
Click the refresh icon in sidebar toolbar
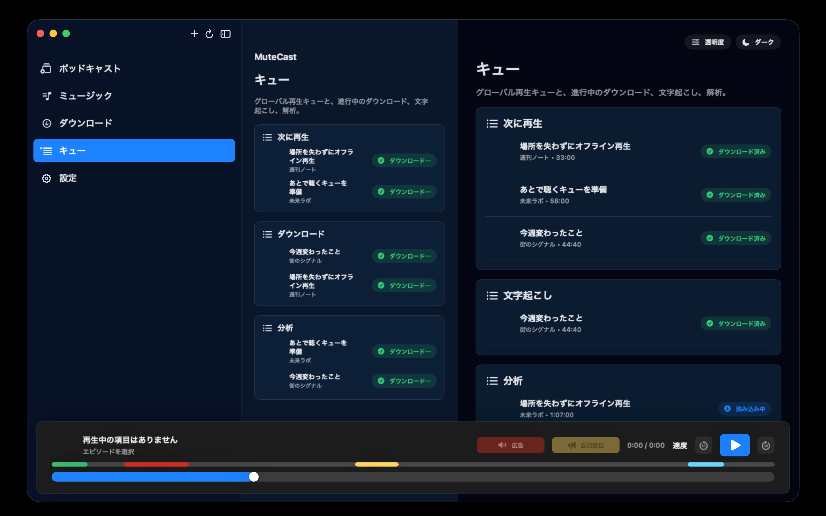click(209, 34)
